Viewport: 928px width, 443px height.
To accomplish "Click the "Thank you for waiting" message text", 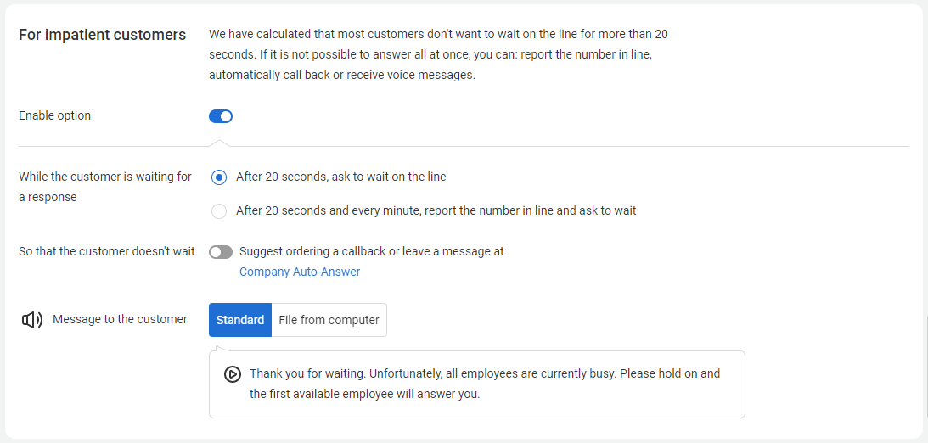I will (484, 384).
